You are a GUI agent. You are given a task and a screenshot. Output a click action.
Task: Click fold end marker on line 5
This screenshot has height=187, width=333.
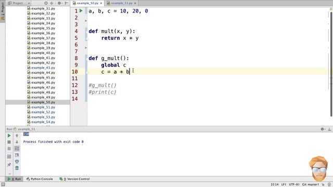point(87,39)
